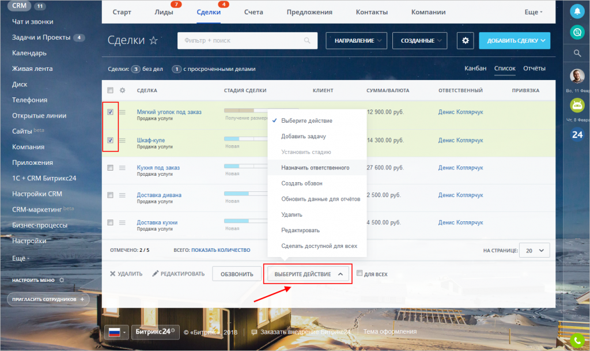Open row menu for Мягкий уголок под заказ
The image size is (590, 351).
tap(122, 112)
